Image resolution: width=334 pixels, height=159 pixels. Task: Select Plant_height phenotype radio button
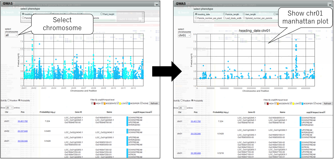coord(101,14)
